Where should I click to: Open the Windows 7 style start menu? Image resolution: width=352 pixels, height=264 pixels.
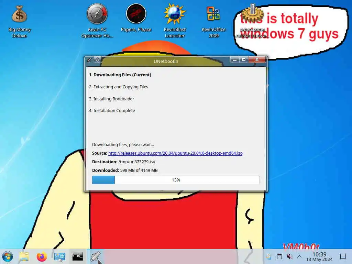point(8,256)
